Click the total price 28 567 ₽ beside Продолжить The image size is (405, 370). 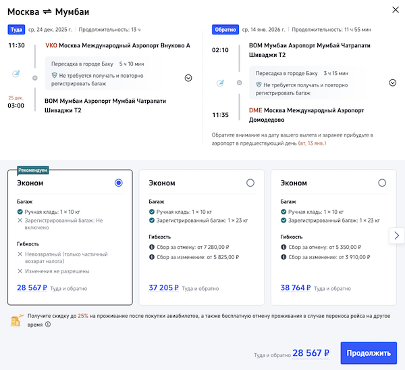click(311, 353)
